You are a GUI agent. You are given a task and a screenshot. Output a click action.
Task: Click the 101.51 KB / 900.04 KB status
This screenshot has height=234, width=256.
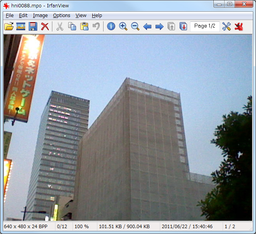pyautogui.click(x=124, y=227)
